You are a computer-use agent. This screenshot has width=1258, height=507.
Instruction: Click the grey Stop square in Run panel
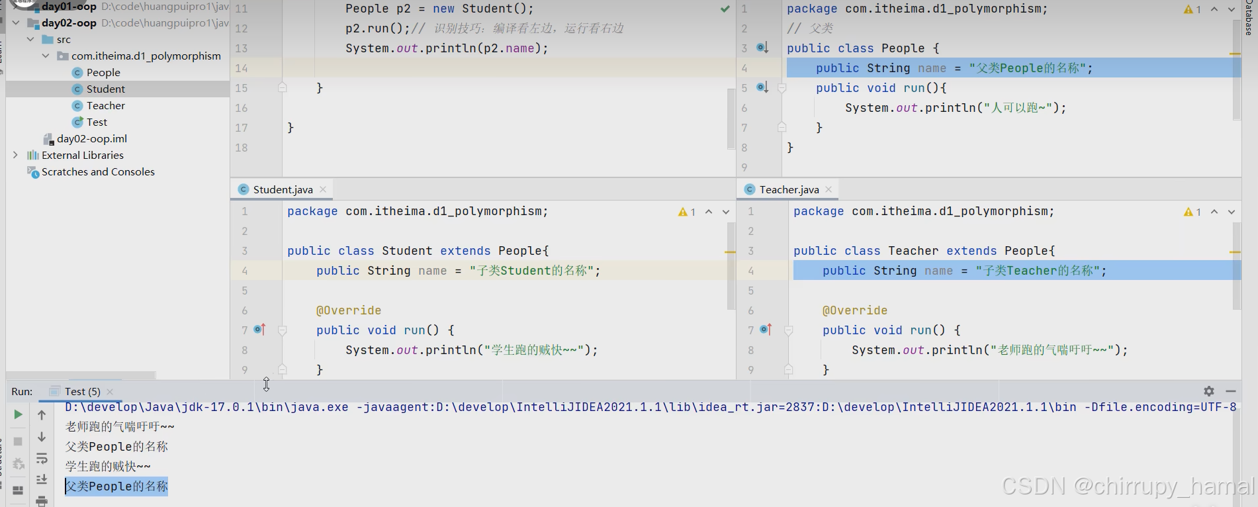click(x=19, y=441)
